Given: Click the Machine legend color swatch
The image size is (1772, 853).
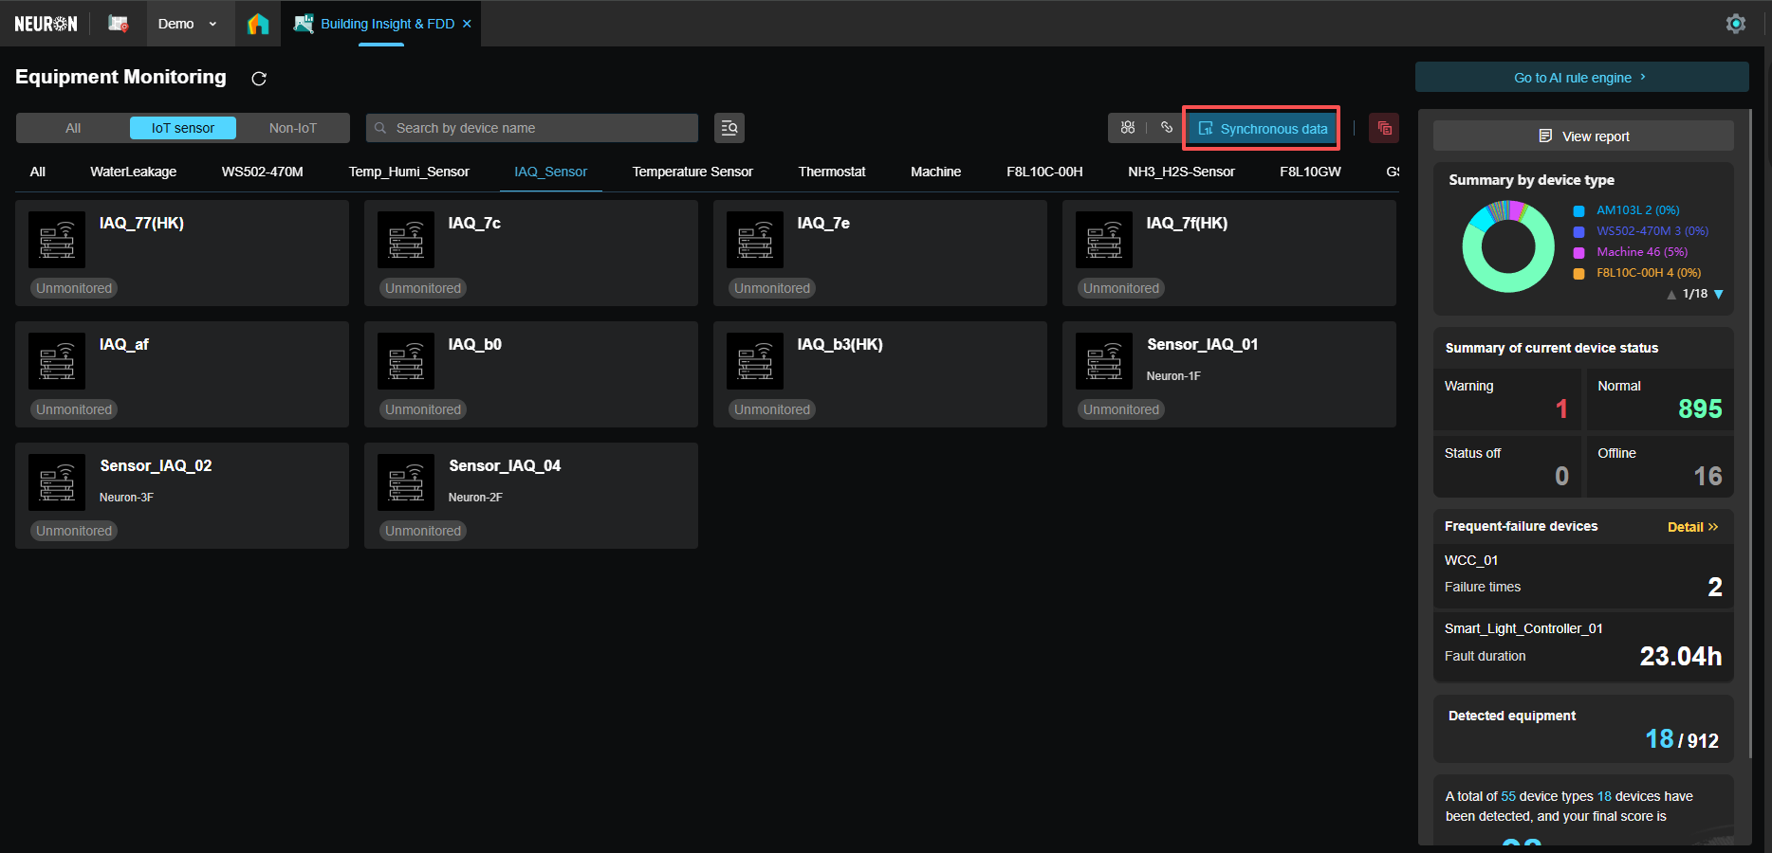Looking at the screenshot, I should (1579, 252).
